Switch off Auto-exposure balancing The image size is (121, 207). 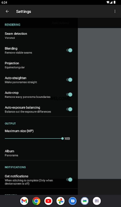point(69,109)
